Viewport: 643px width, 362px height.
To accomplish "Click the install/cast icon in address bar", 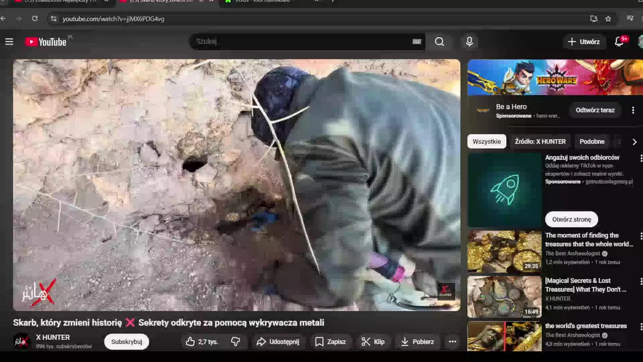I will coord(594,19).
